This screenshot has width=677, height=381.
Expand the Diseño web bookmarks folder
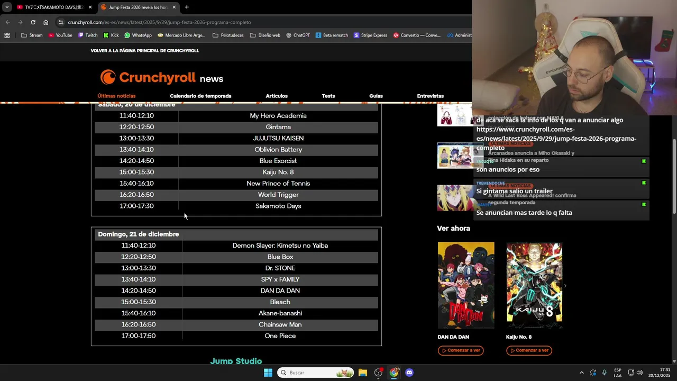[265, 35]
